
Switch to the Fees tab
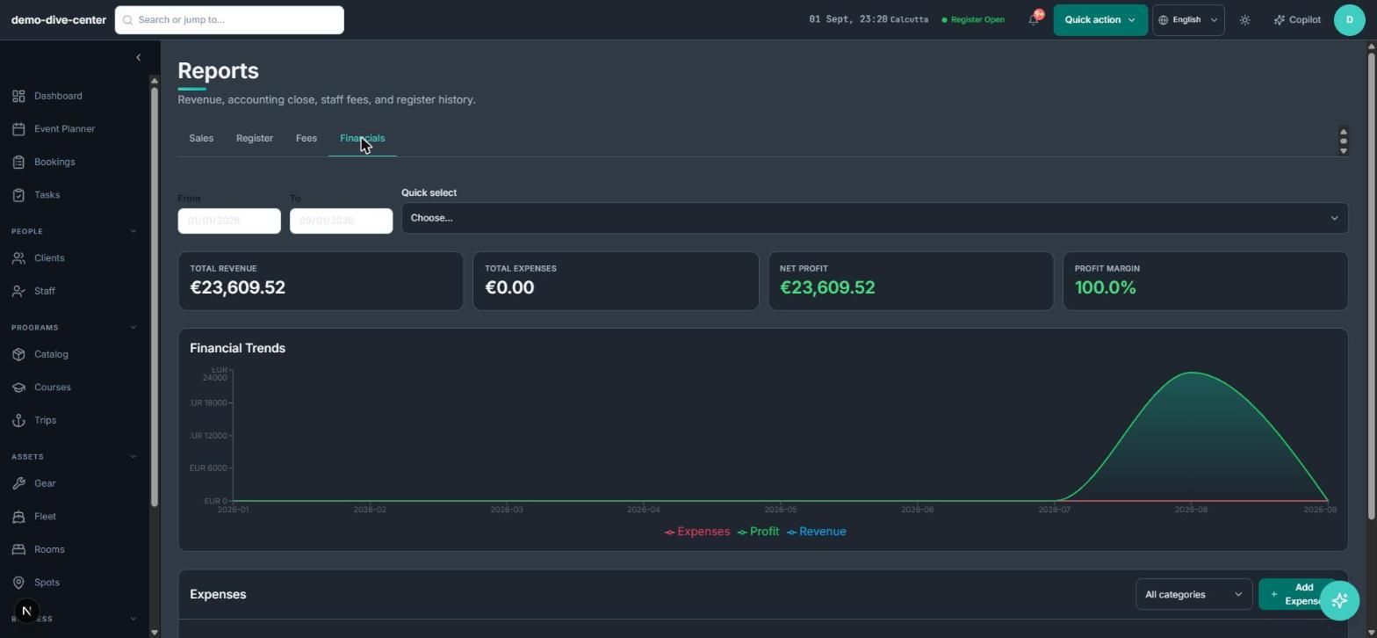point(306,139)
